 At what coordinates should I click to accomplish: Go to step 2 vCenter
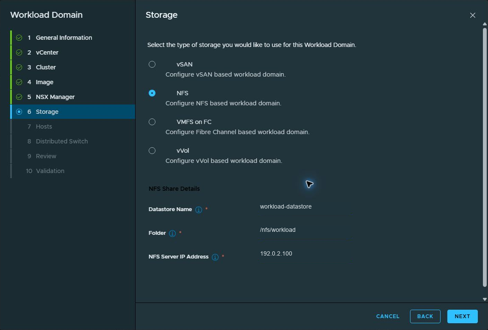click(73, 52)
